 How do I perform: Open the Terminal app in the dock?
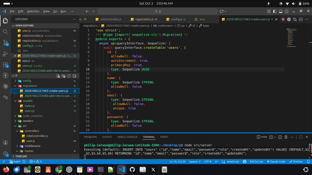coord(100,170)
